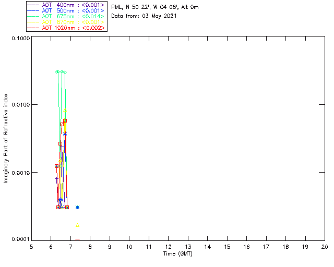Click the 'Time (GMT)' x-axis title
This screenshot has height=267, width=334.
pos(178,253)
